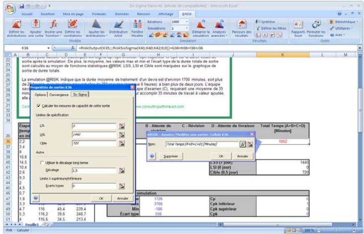
Task: Open the Itérations dropdown
Action: click(x=187, y=22)
